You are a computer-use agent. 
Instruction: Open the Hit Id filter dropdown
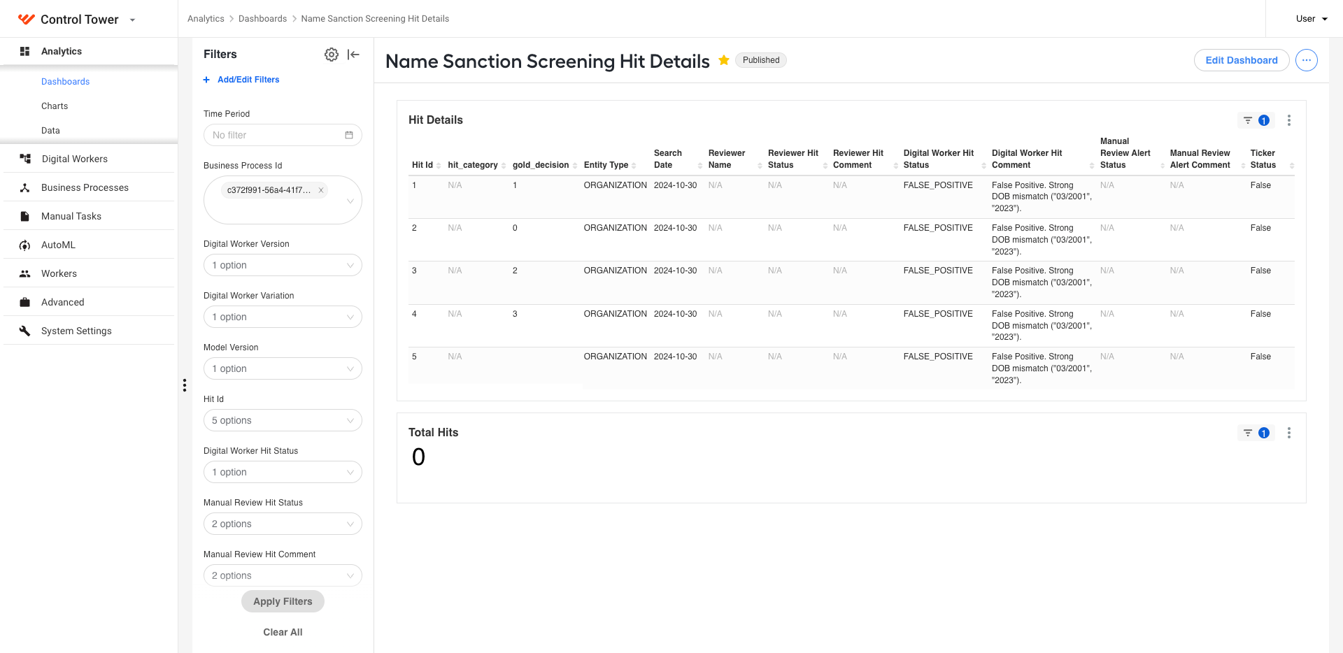(283, 420)
